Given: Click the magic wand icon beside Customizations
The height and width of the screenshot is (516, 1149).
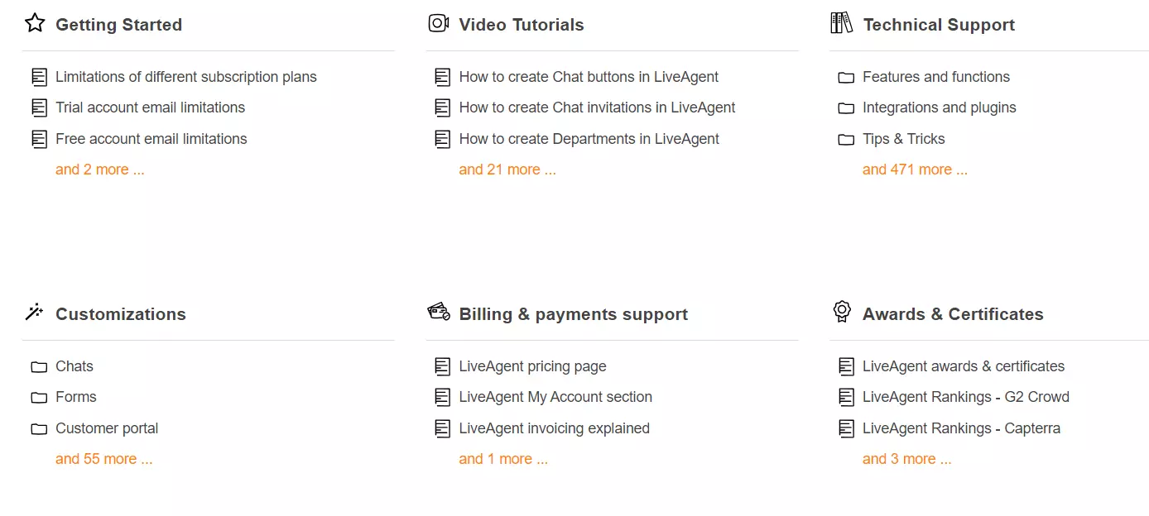Looking at the screenshot, I should (x=34, y=313).
